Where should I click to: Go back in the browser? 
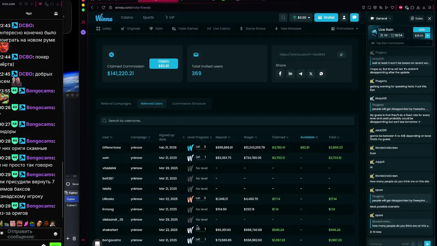click(x=92, y=8)
